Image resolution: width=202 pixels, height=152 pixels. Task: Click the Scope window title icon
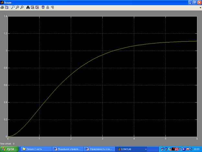2,3
